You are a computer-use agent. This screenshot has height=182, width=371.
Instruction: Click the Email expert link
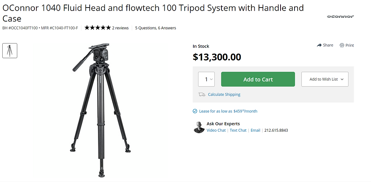click(x=256, y=131)
